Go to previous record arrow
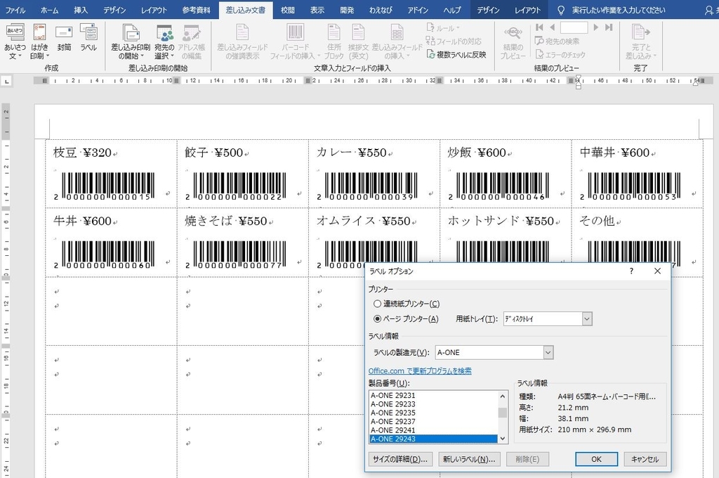Screen dimensions: 719x478 [x=552, y=27]
